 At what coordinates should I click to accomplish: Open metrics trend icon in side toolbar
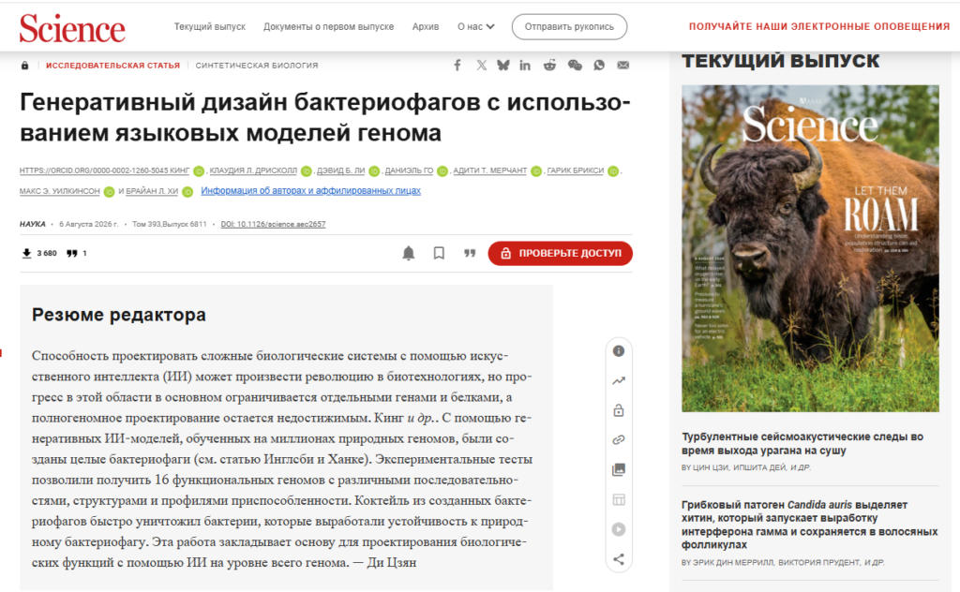619,380
